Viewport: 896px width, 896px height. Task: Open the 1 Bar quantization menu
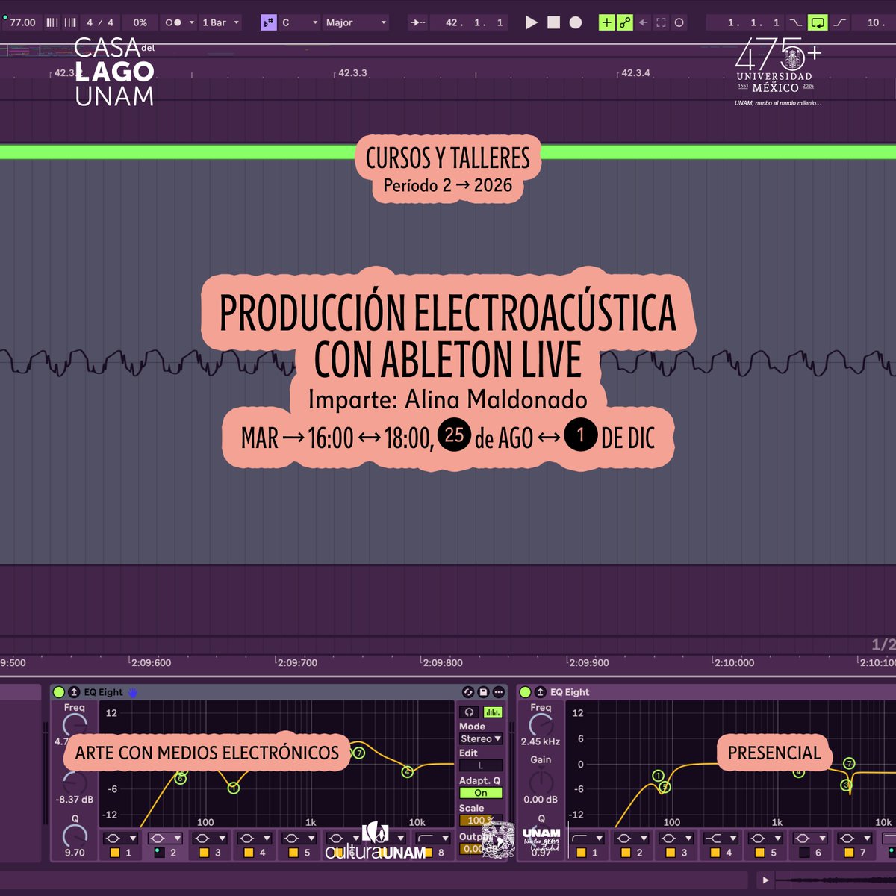point(220,22)
